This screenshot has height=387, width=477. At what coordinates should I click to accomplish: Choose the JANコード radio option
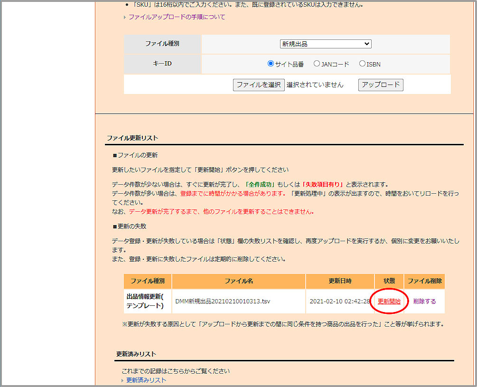317,64
